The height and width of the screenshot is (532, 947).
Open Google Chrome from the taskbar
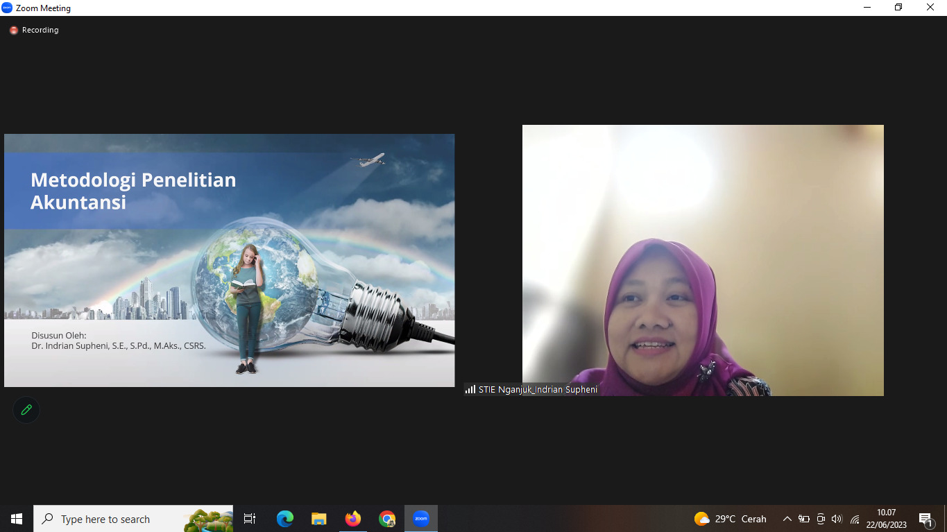point(387,519)
